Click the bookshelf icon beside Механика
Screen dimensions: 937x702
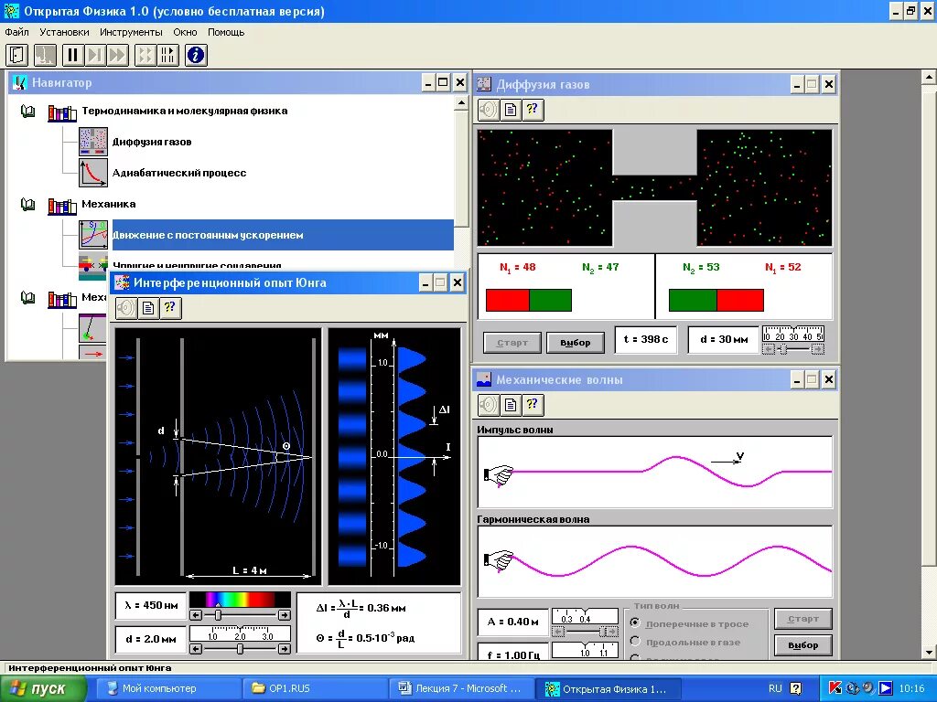tap(62, 206)
